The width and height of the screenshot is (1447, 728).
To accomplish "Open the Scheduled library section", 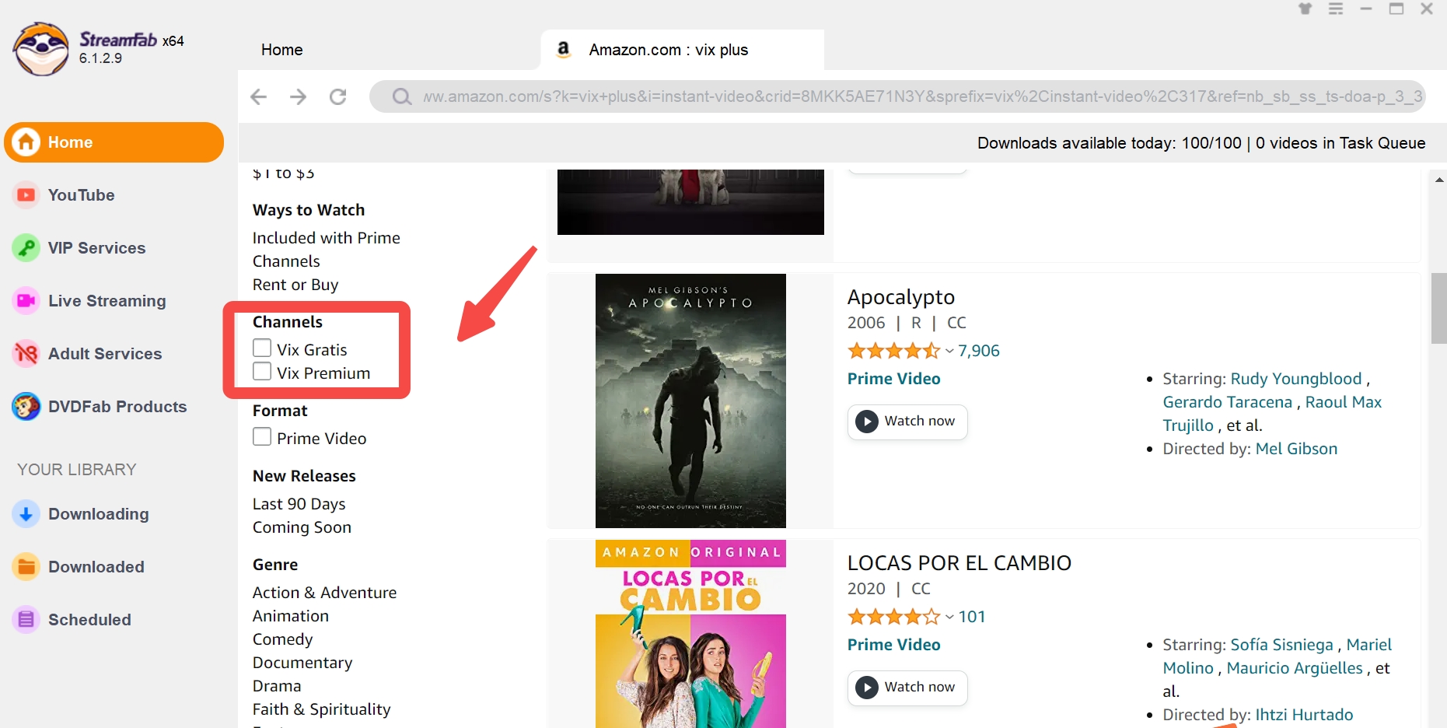I will coord(89,620).
